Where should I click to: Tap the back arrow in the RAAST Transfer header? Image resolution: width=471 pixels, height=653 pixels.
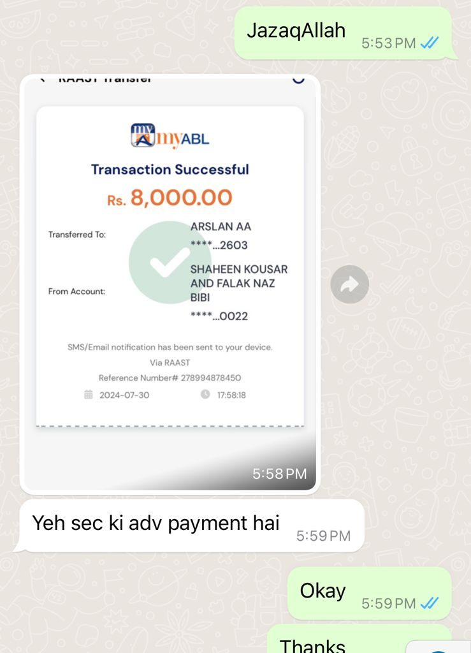point(42,78)
